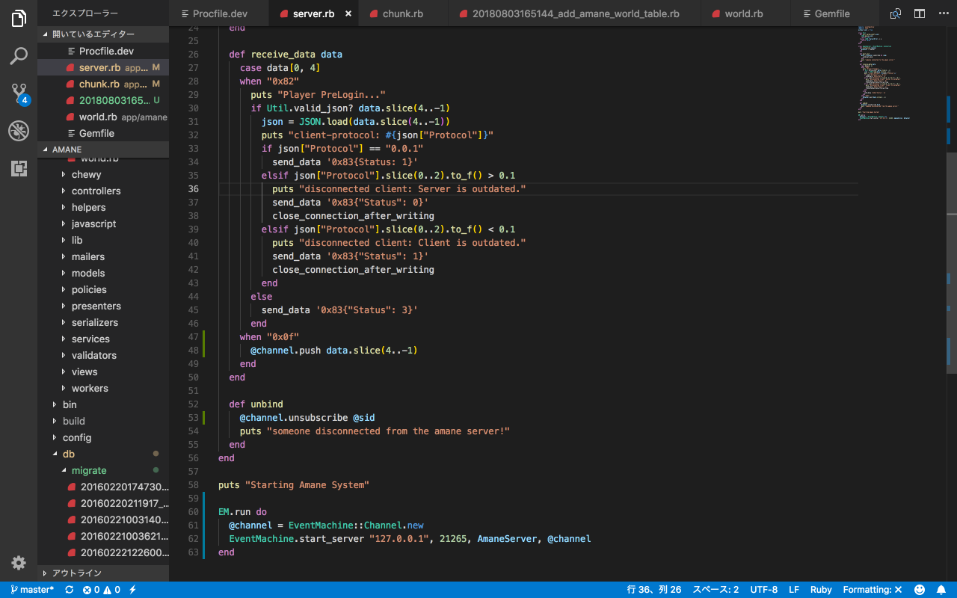The width and height of the screenshot is (957, 598).
Task: Click the Ruby language mode button
Action: (x=821, y=590)
